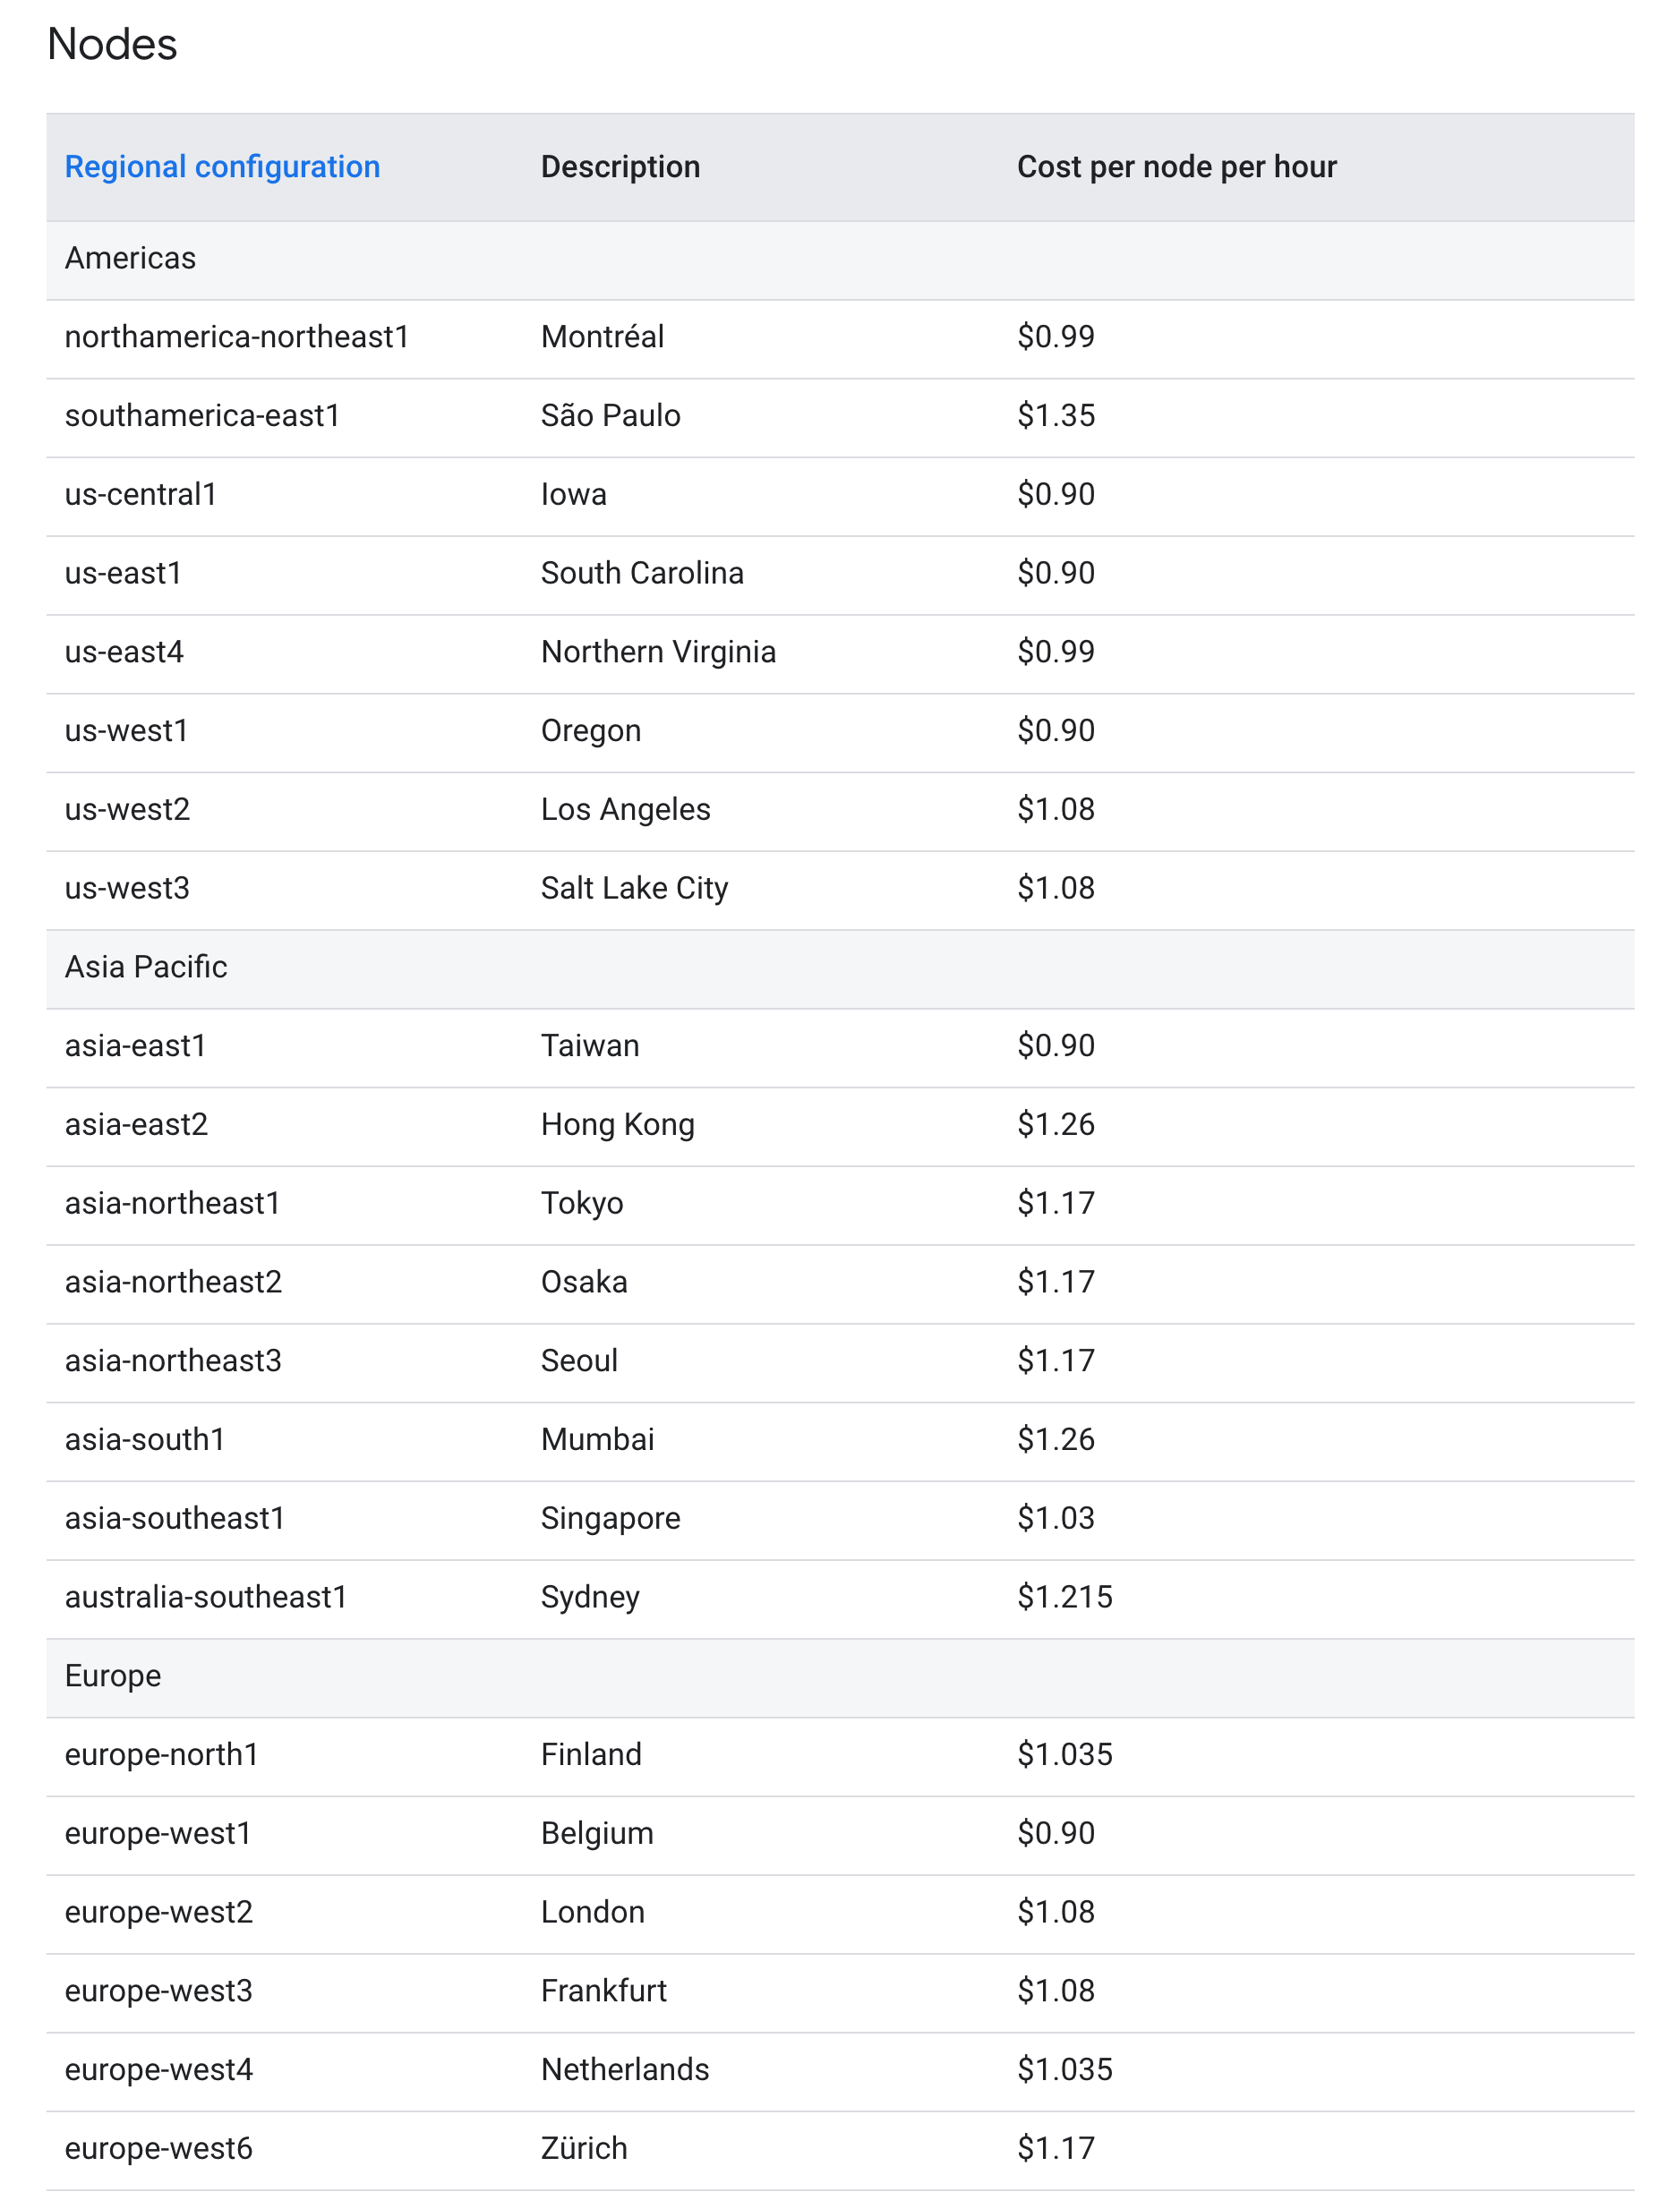Select the asia-east2 region name
Viewport: 1667px width, 2209px height.
point(137,1124)
